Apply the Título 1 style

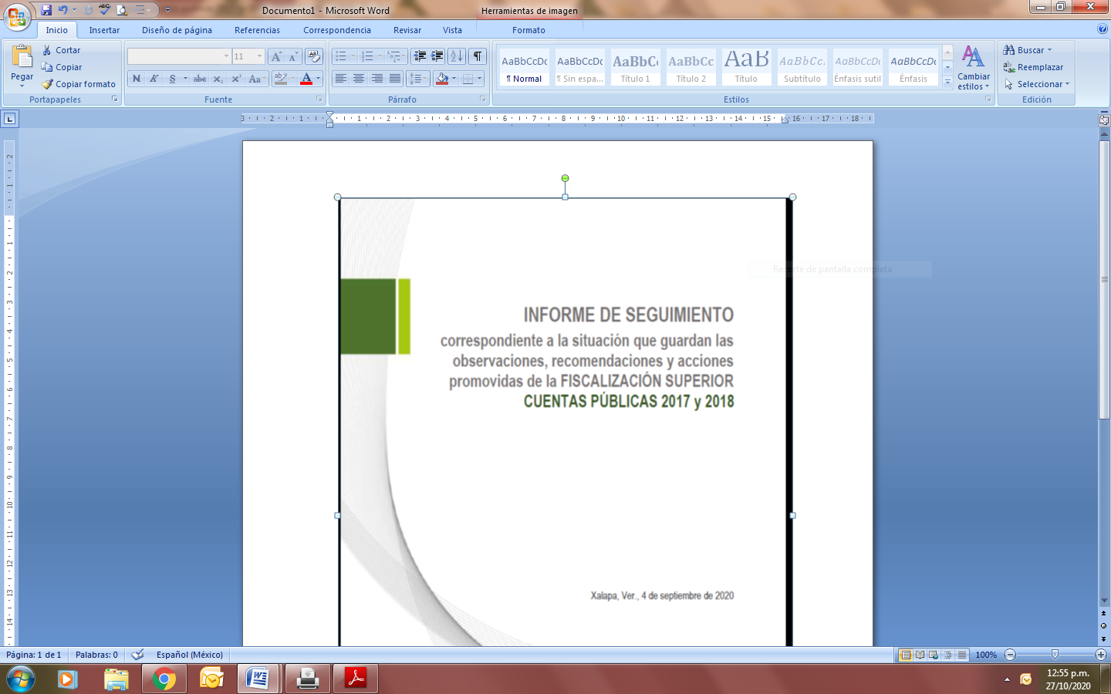[x=636, y=68]
